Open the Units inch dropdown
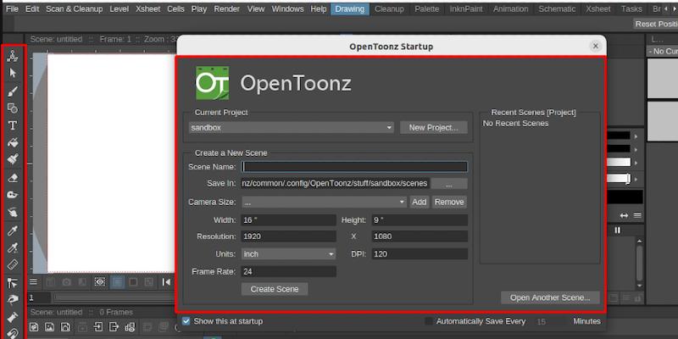The image size is (678, 339). tap(288, 253)
